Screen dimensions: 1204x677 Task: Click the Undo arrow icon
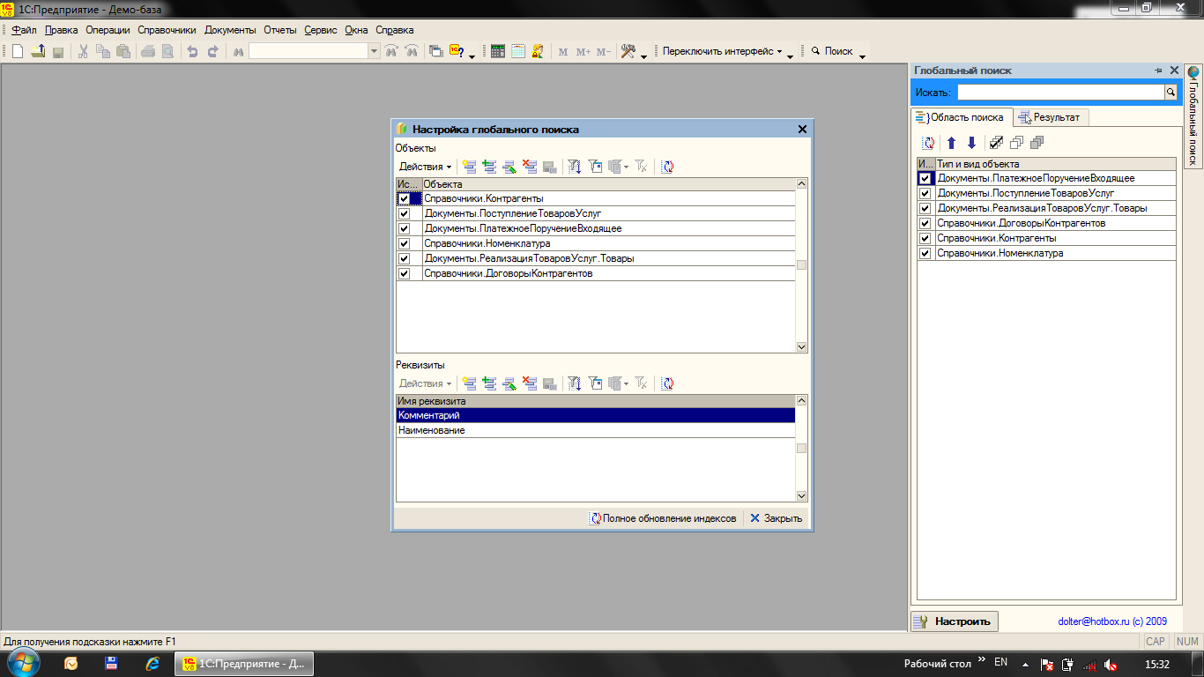tap(192, 51)
